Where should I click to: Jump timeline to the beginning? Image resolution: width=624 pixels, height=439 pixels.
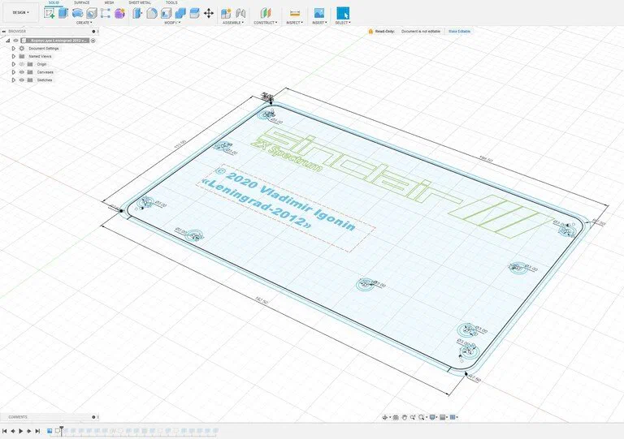click(x=5, y=431)
